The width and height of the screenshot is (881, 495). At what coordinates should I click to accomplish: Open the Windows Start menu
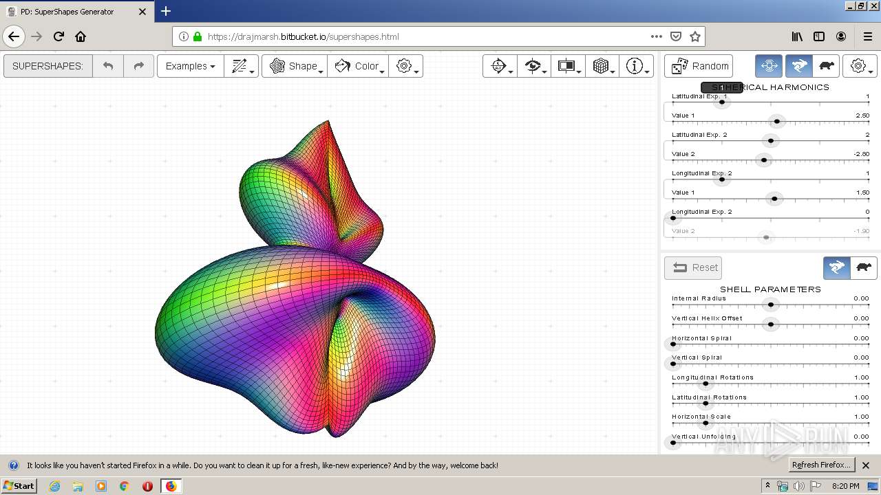(x=19, y=485)
